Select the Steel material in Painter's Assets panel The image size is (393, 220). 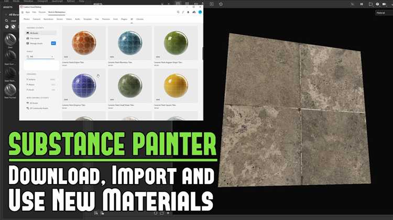pos(10,39)
